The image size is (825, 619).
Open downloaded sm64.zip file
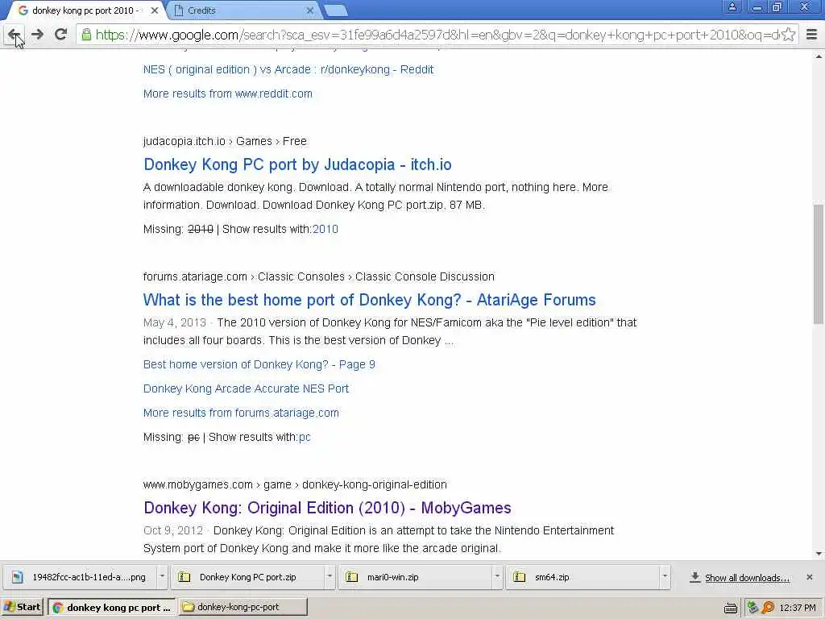[582, 577]
